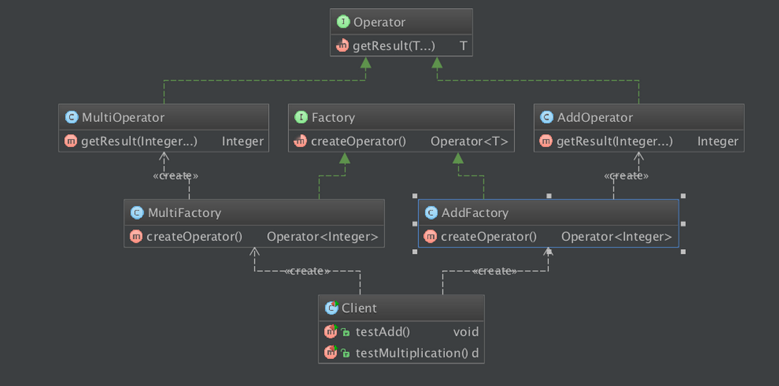Select createOperator() in the MultiFactory node
779x386 pixels.
click(x=194, y=237)
